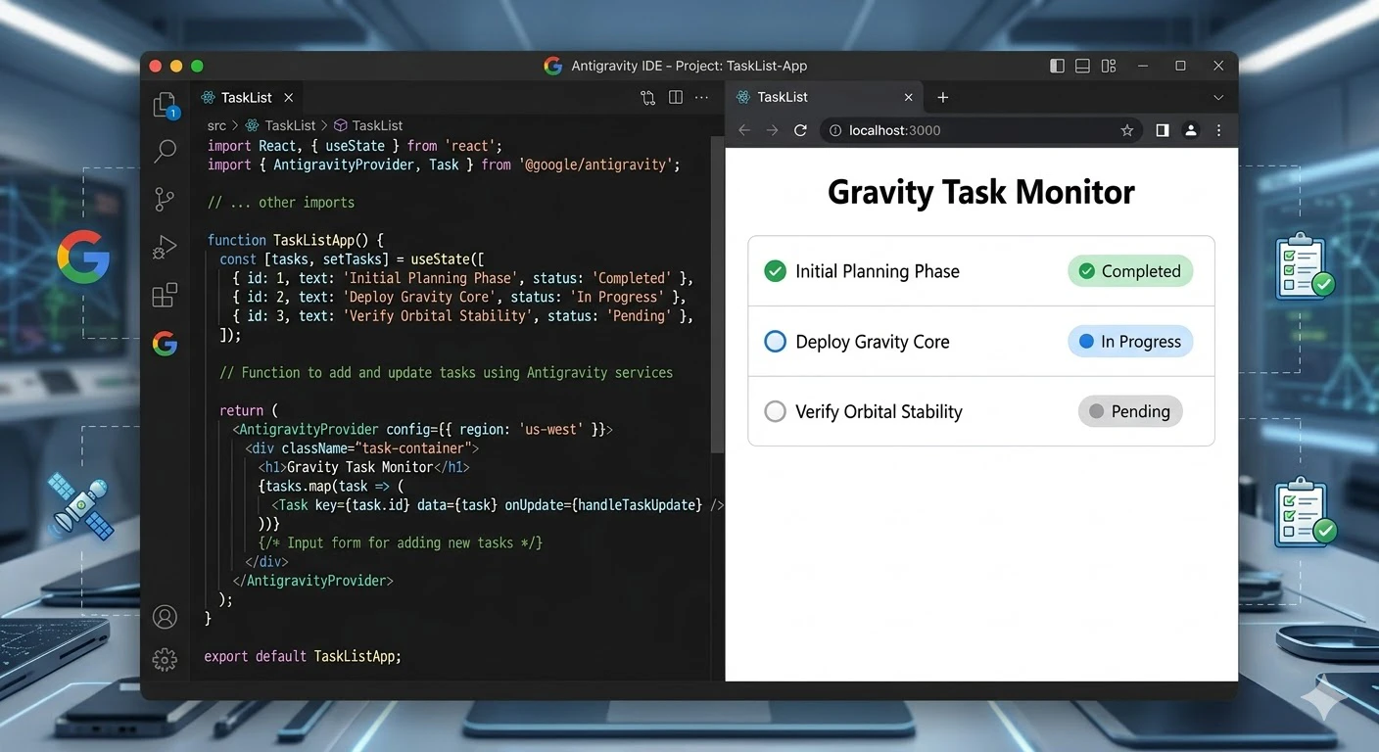
Task: Open the Manage settings gear icon
Action: [165, 661]
